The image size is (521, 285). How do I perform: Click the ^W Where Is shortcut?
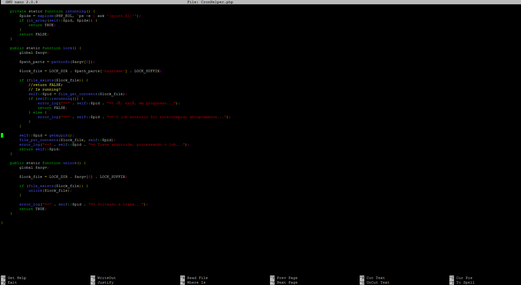tap(193, 282)
